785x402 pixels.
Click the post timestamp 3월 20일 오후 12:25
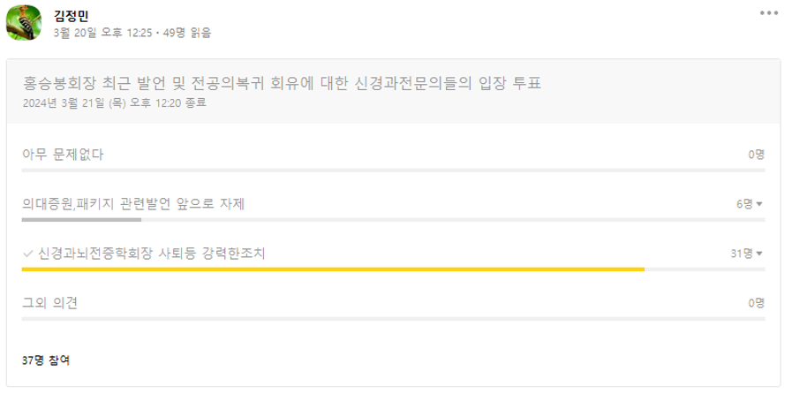[102, 33]
